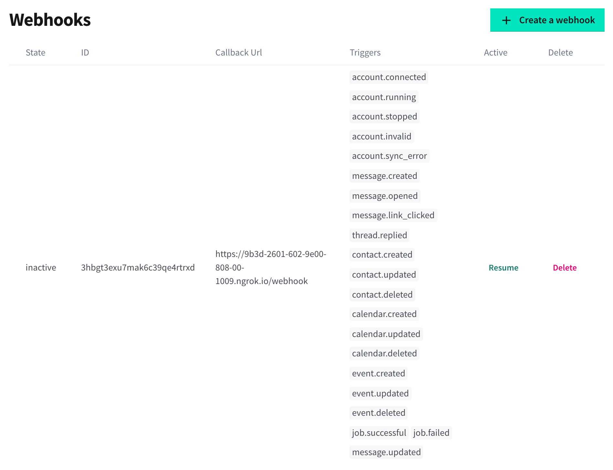613x470 pixels.
Task: Select the contact.updated trigger tag
Action: tap(383, 274)
